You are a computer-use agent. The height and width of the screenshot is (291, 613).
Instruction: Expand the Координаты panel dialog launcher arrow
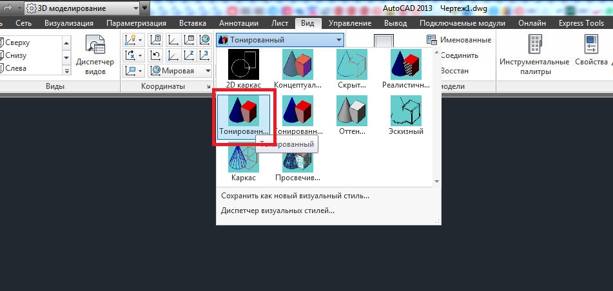[x=208, y=86]
